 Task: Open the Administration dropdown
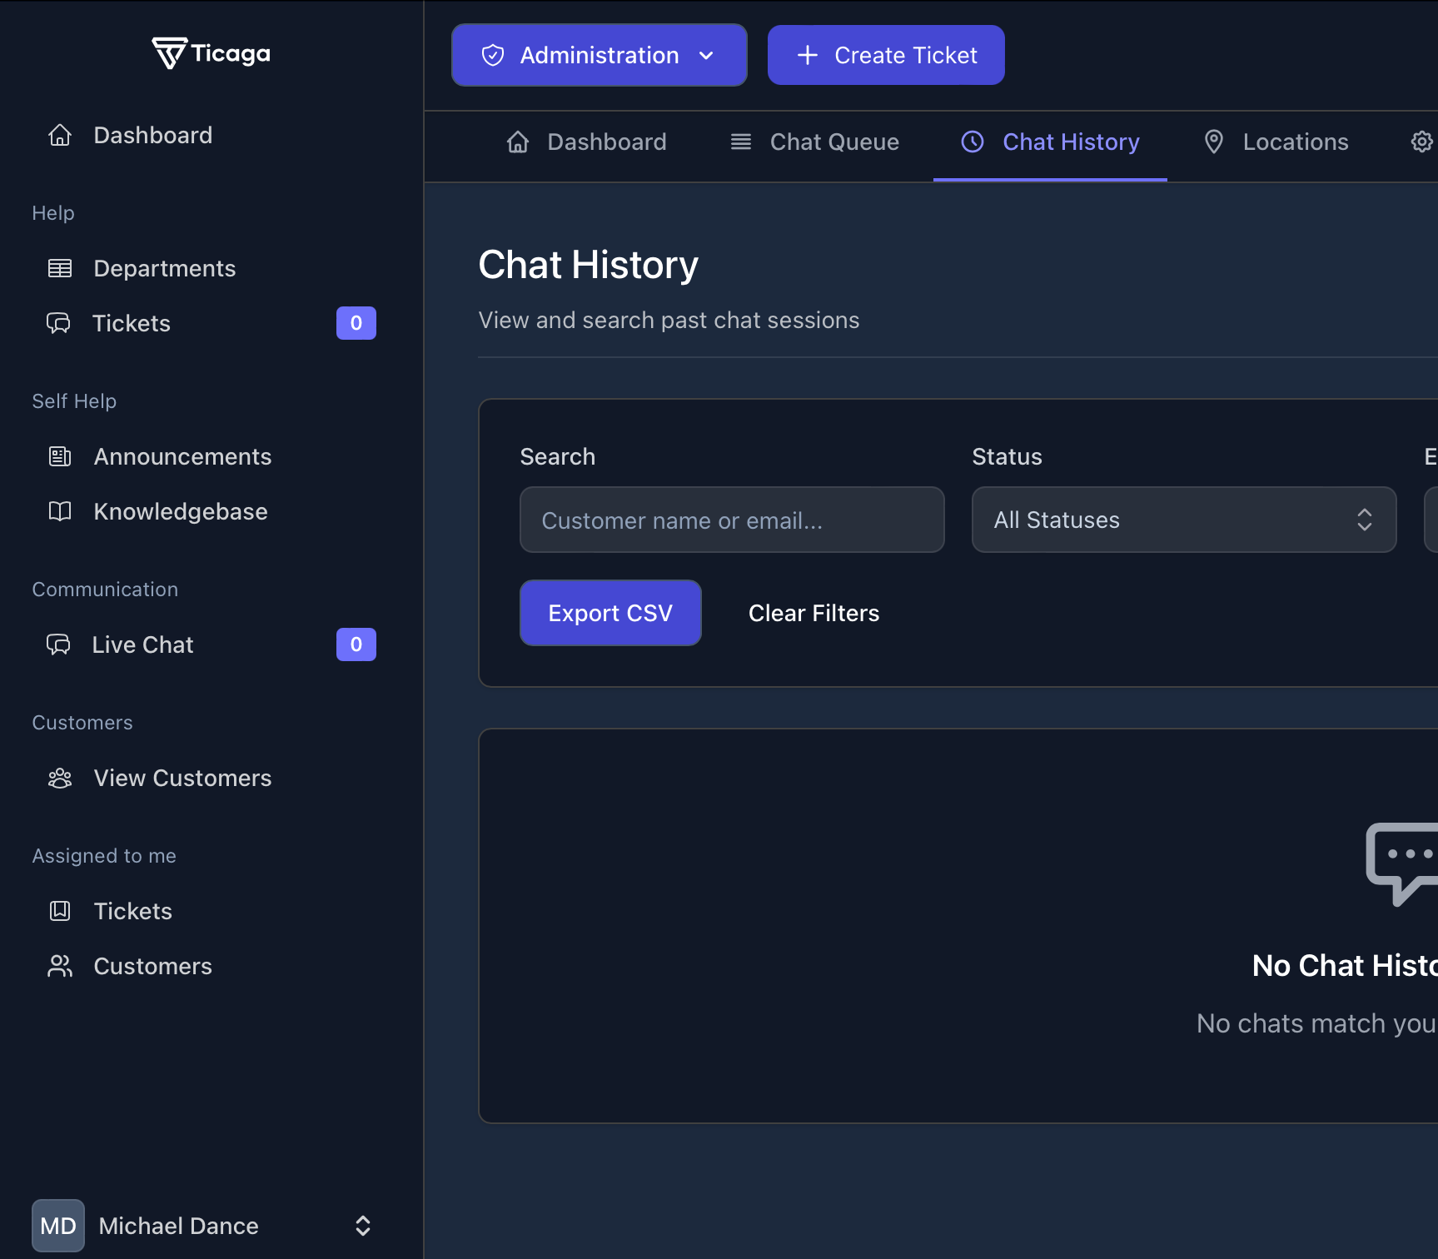598,55
